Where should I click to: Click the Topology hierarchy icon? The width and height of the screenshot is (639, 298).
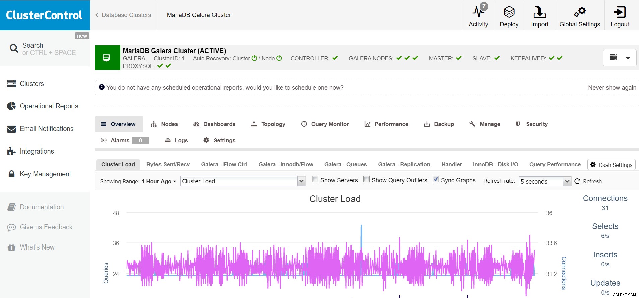tap(254, 124)
